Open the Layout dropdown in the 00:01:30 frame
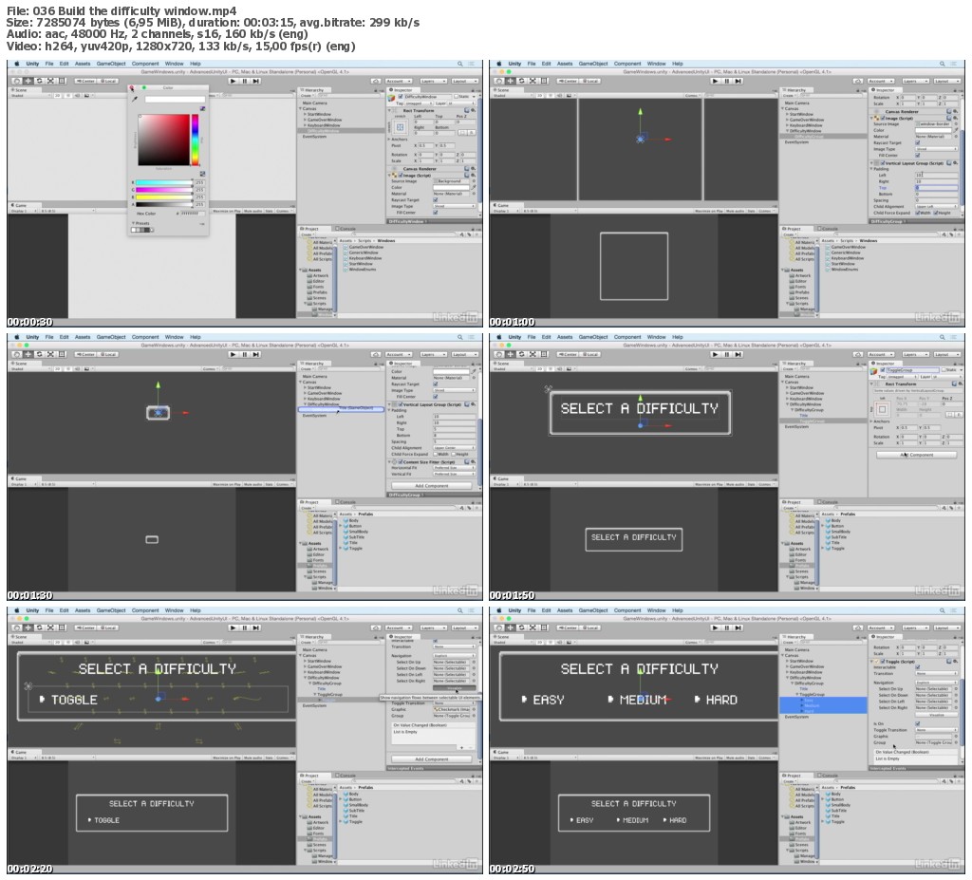This screenshot has width=972, height=880. click(463, 354)
